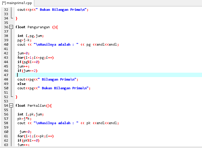Click line number 36 in gutter
The width and height of the screenshot is (202, 148).
[6, 27]
